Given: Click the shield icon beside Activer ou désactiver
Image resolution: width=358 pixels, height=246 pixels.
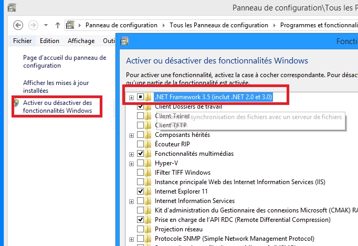Looking at the screenshot, I should [x=16, y=103].
